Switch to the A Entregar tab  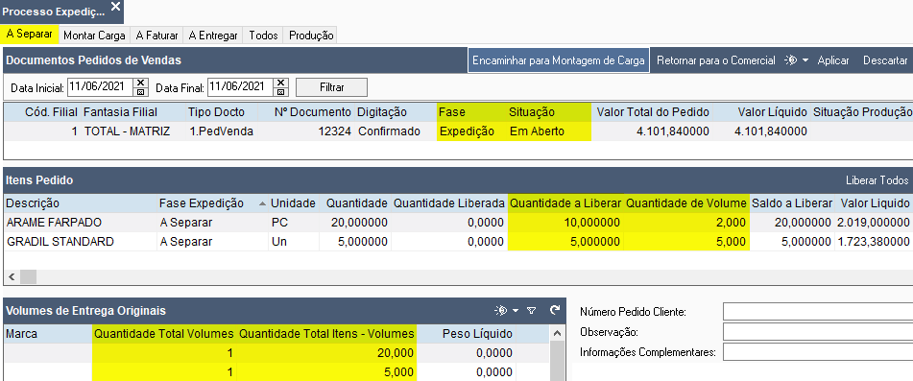213,35
